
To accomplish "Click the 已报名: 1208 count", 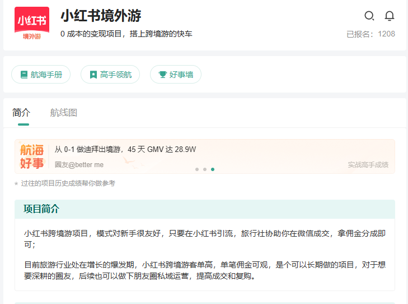I will click(371, 34).
